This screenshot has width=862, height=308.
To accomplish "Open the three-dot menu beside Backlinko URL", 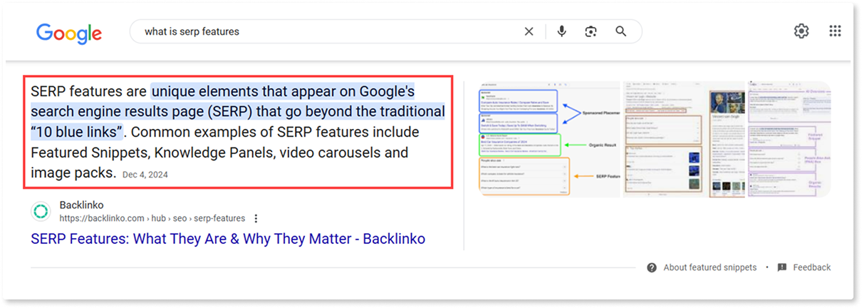I will pos(256,219).
